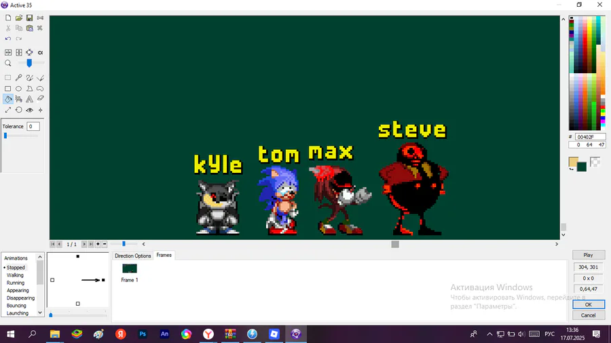Select the Polygon tool

pos(30,89)
